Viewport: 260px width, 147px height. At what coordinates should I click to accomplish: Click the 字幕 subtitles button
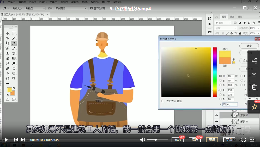click(x=229, y=140)
